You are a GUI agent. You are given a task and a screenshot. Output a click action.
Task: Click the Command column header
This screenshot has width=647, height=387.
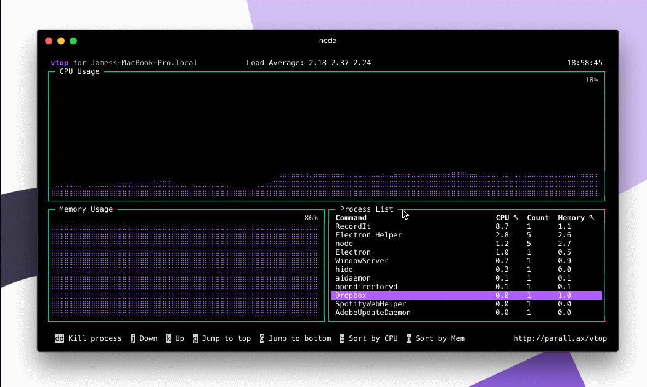tap(350, 217)
